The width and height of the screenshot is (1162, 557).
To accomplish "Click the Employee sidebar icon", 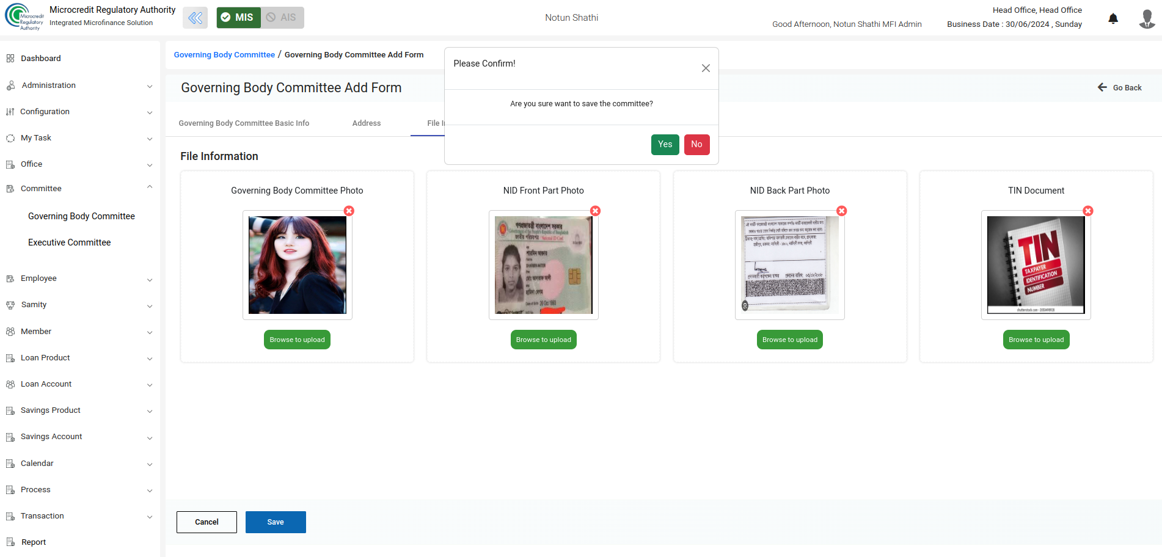I will 10,278.
